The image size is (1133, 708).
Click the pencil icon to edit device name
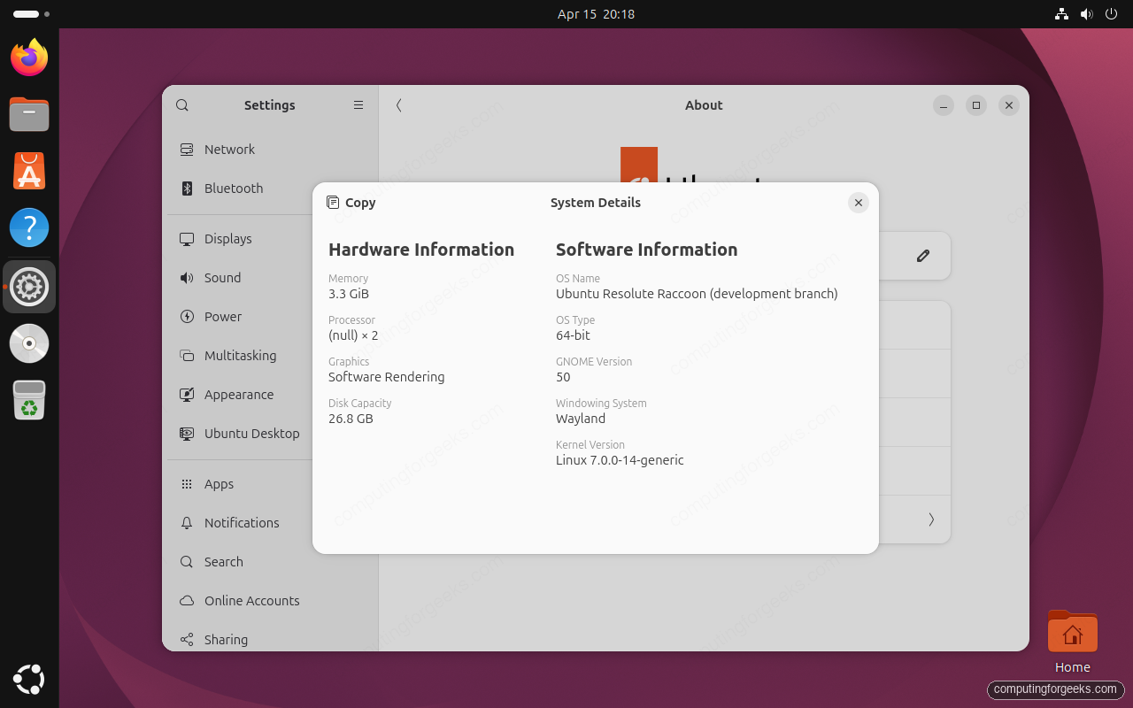(x=922, y=256)
